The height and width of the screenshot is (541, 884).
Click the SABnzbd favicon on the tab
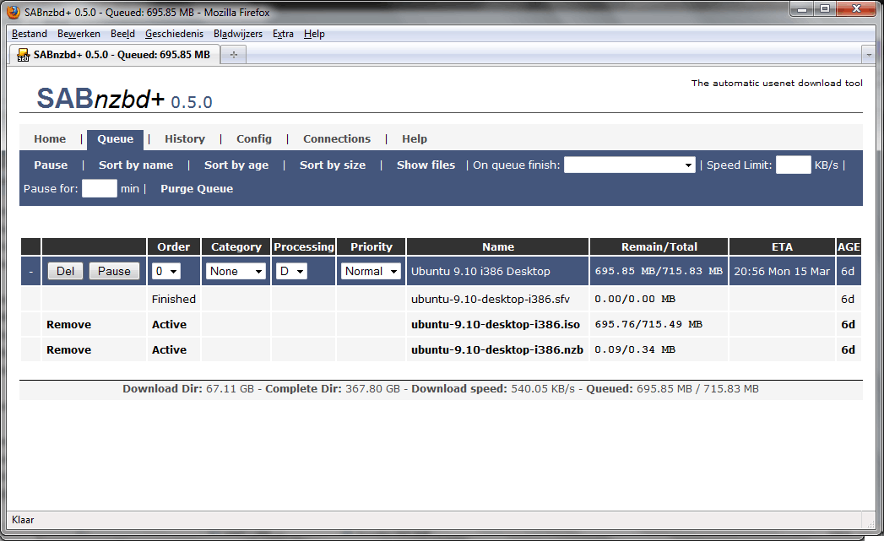click(23, 55)
